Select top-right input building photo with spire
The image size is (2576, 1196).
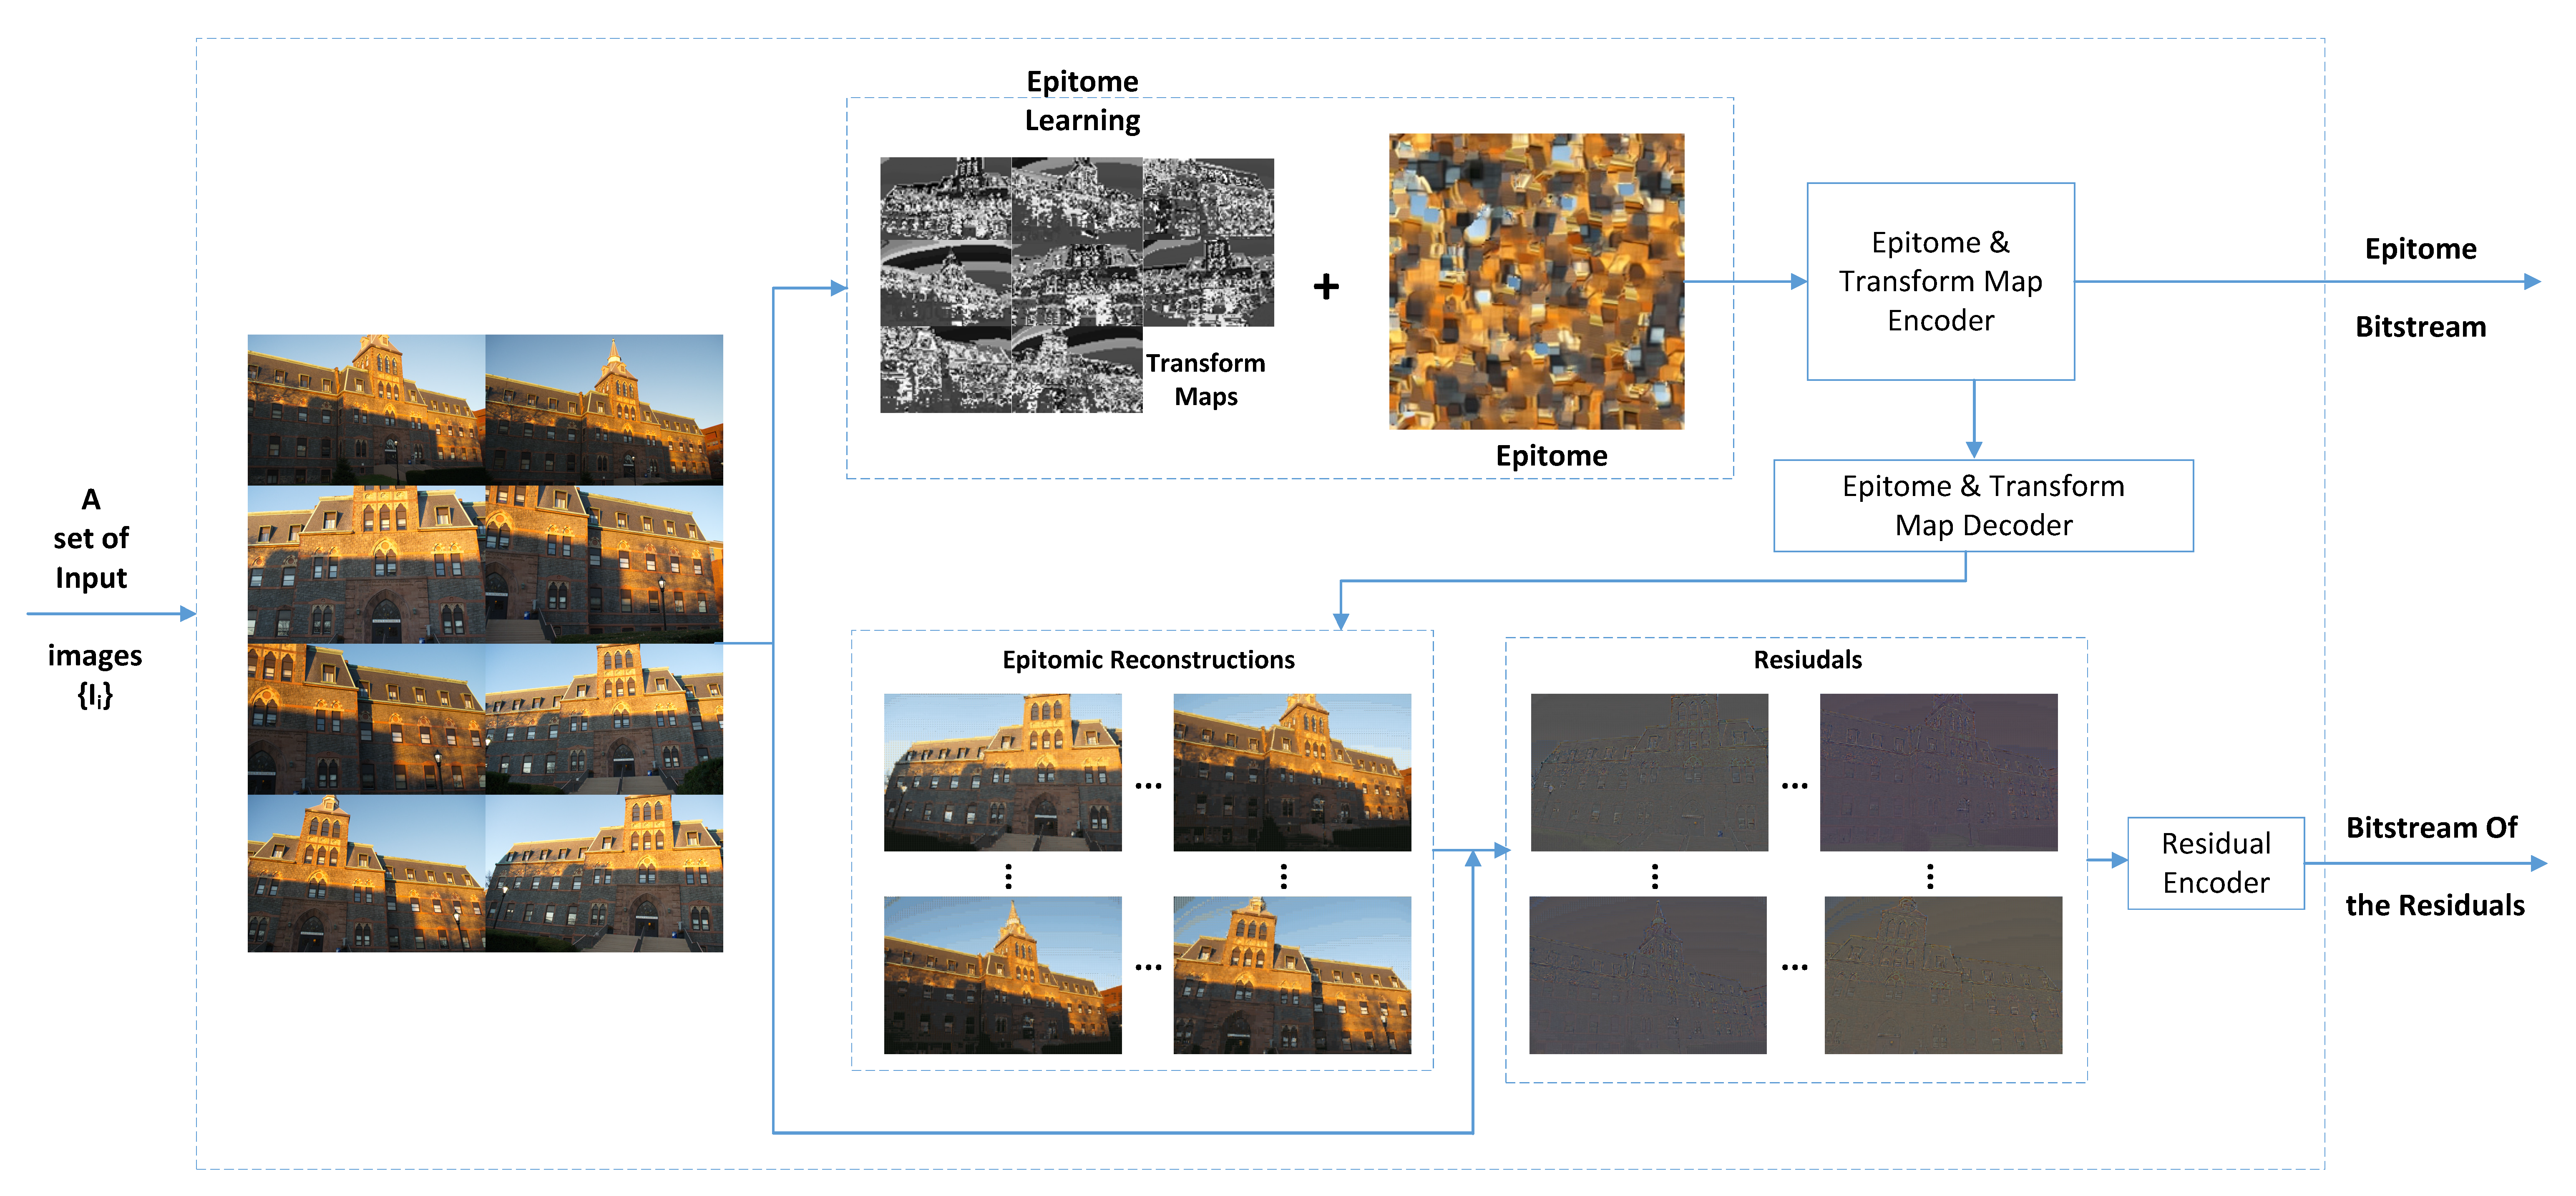(x=604, y=410)
